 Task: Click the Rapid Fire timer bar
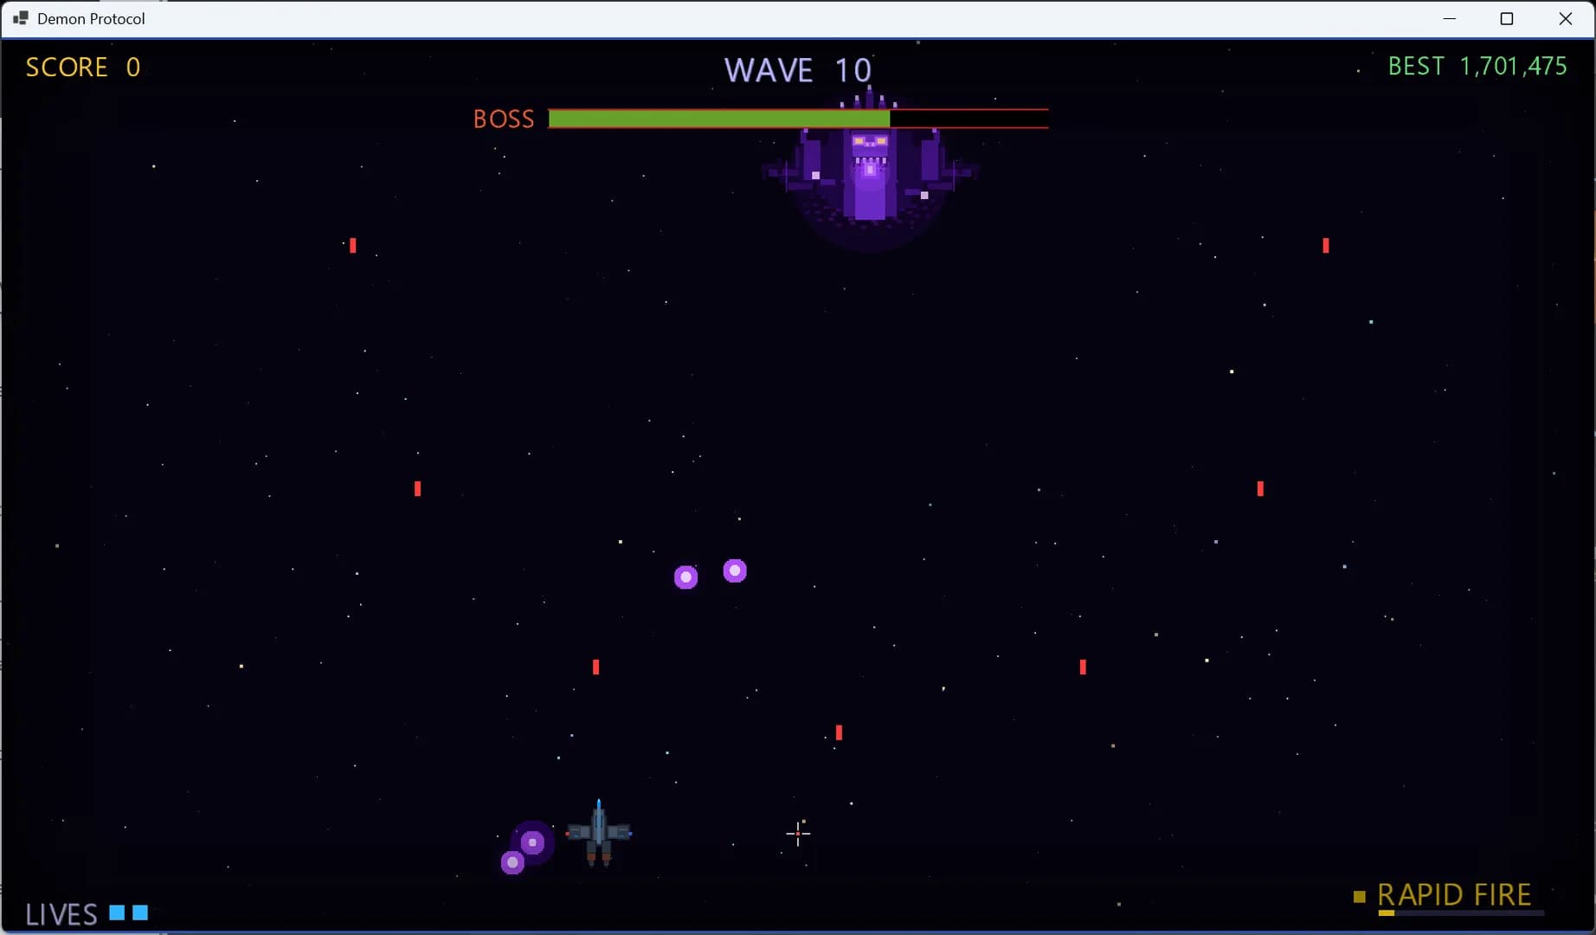(x=1461, y=912)
